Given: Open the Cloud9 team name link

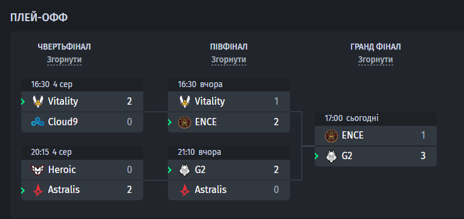Looking at the screenshot, I should (63, 122).
